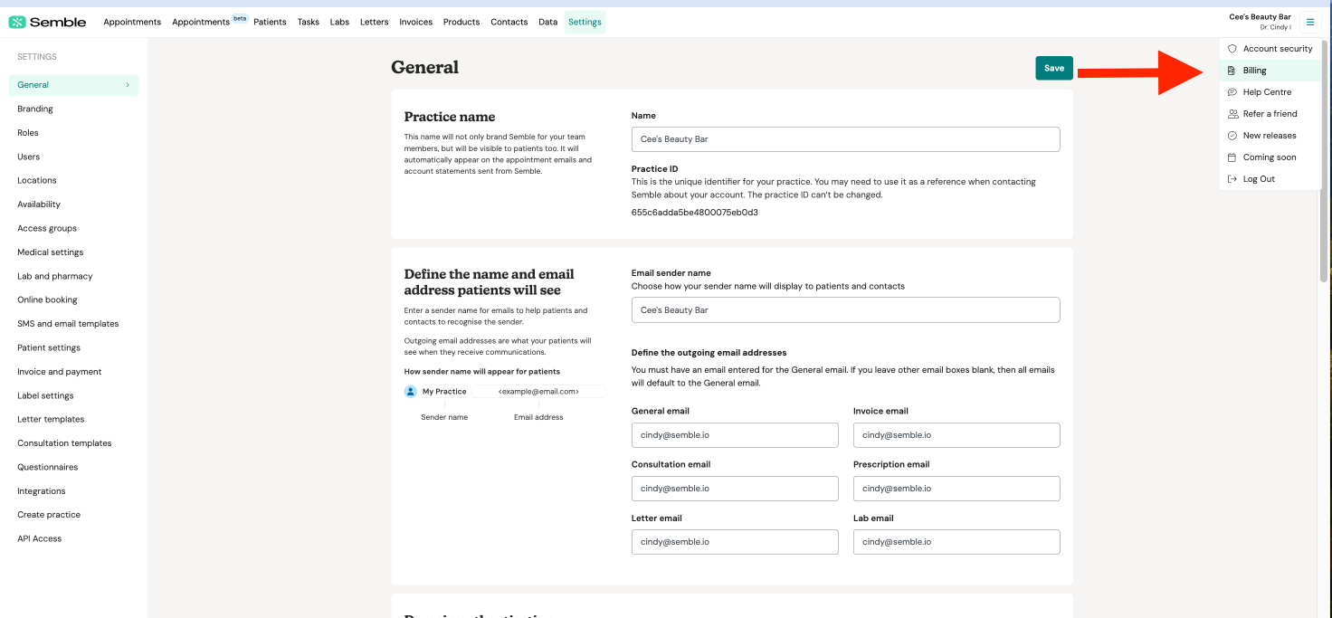Save the General settings
Viewport: 1332px width, 618px height.
pos(1054,68)
